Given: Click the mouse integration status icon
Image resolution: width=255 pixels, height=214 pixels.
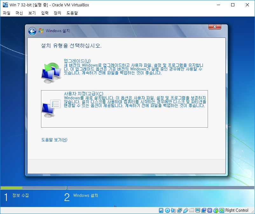Looking at the screenshot, I should pos(216,210).
